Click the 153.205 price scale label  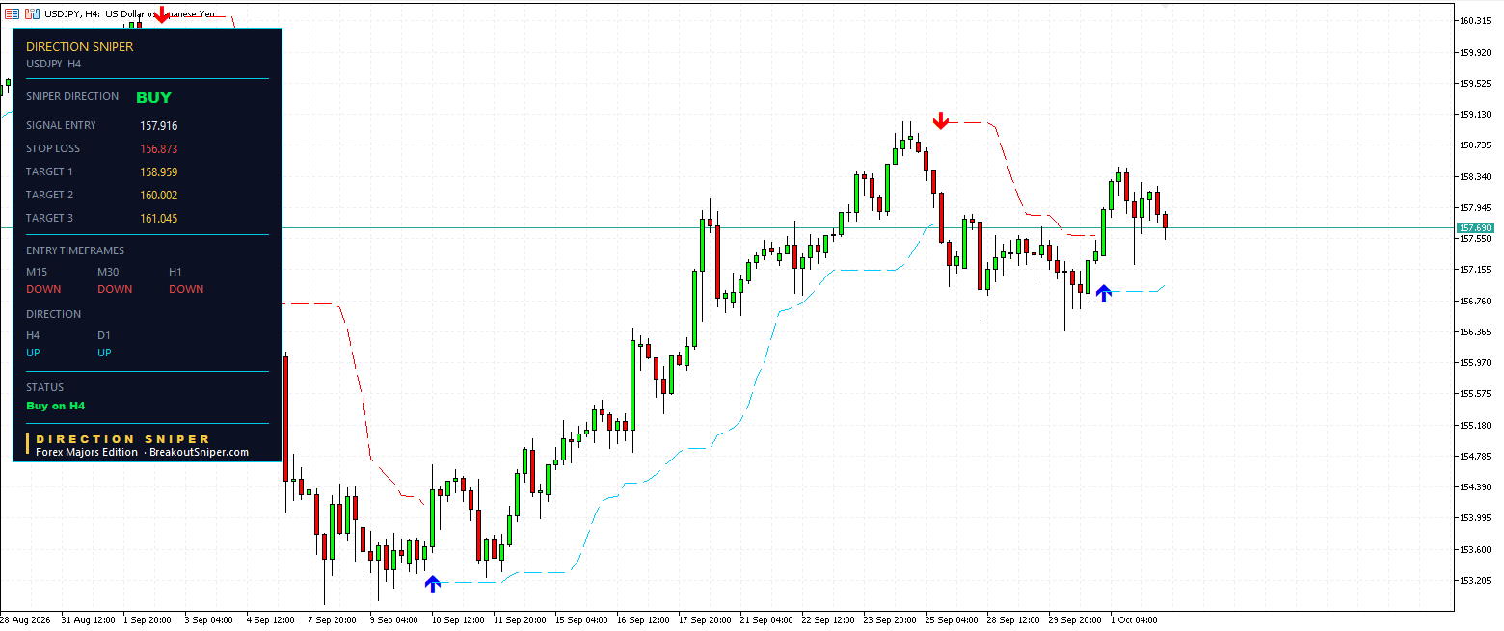coord(1476,580)
